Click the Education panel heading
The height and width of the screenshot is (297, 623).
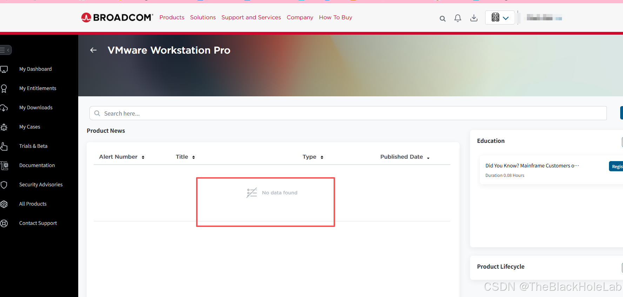click(x=491, y=141)
